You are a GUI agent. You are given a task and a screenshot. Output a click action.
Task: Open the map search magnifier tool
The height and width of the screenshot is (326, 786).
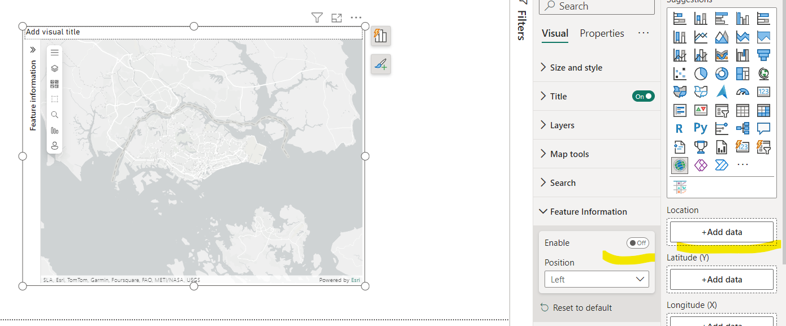54,115
